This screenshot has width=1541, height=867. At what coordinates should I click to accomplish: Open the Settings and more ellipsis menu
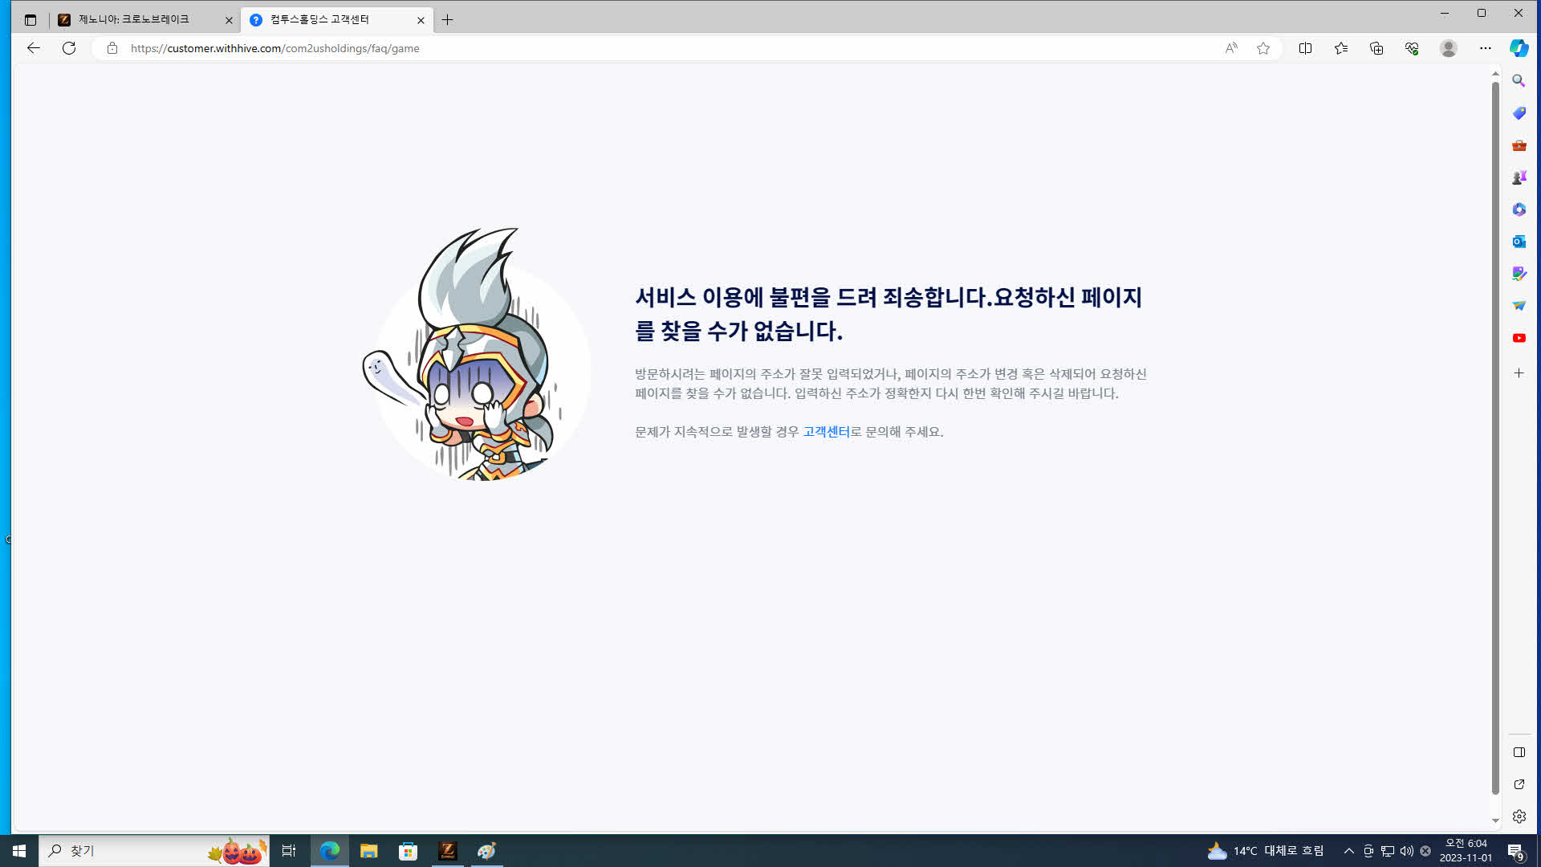tap(1485, 48)
